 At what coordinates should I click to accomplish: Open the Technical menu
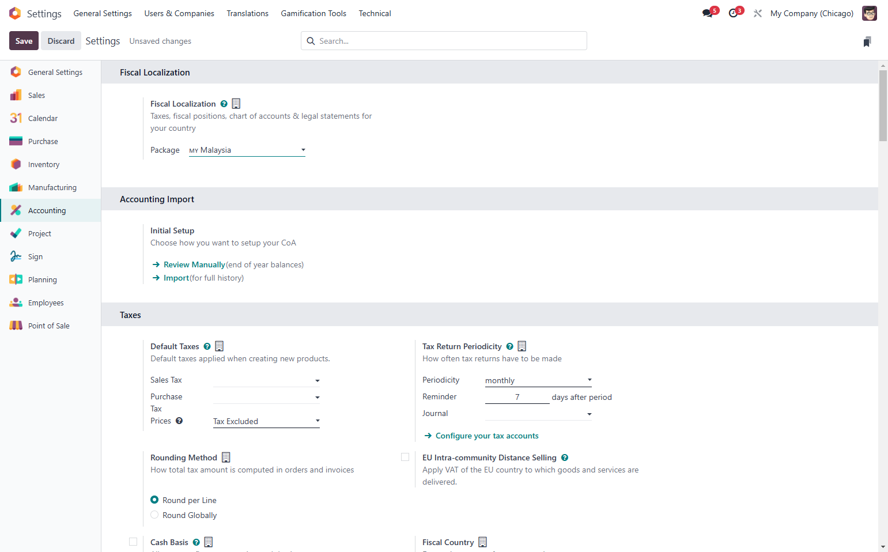[375, 13]
